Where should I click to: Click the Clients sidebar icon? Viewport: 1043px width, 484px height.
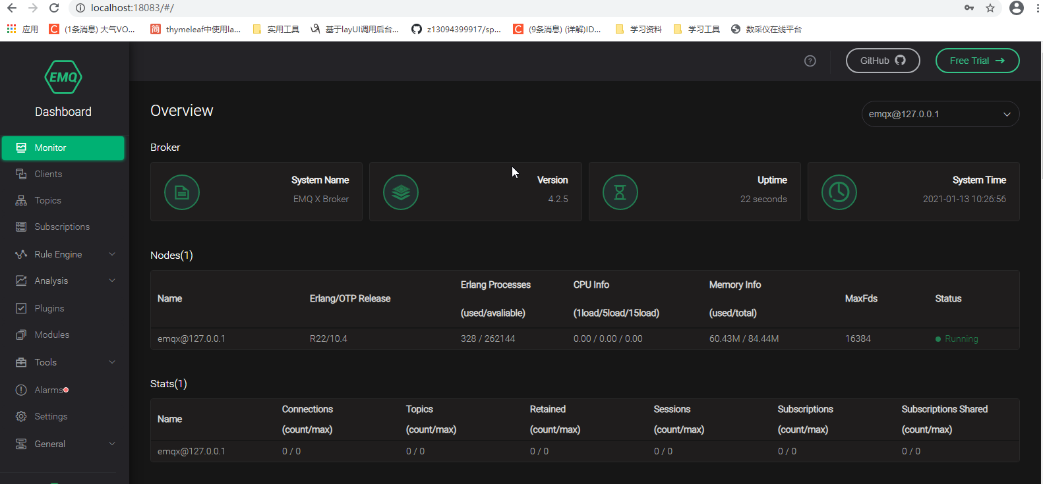click(x=21, y=174)
